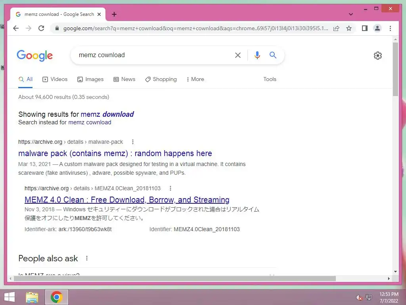Click the Identifier-ark: ark:/13960/t9b63wk8t text
The width and height of the screenshot is (406, 305).
coord(68,229)
